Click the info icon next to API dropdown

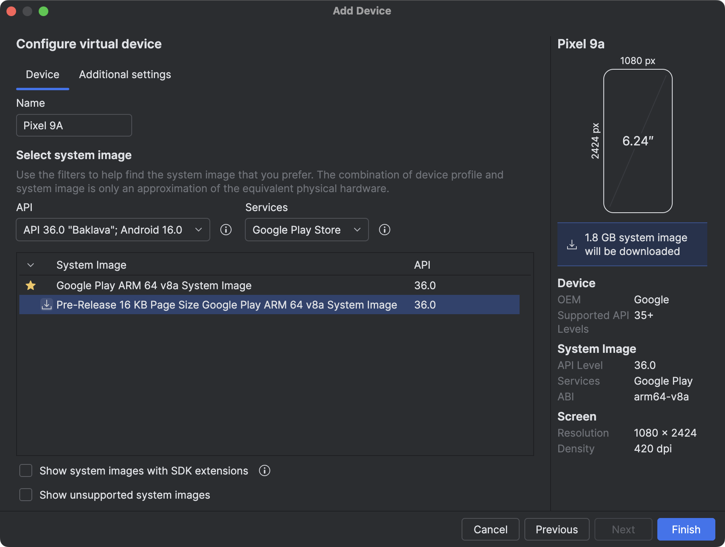tap(226, 230)
